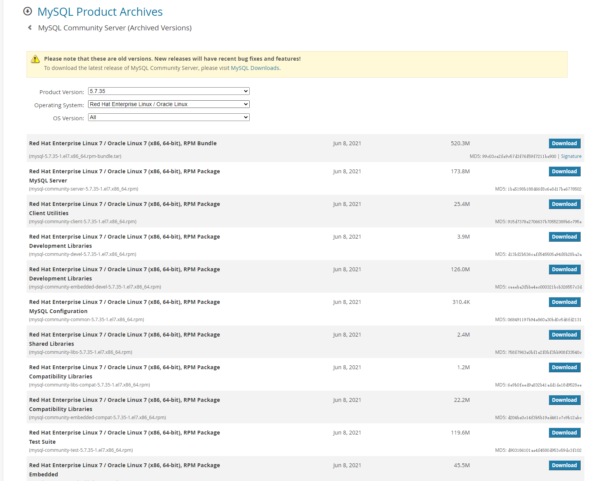Viewport: 601px width, 481px height.
Task: Download the 126.0M embedded-devel package
Action: [x=564, y=269]
